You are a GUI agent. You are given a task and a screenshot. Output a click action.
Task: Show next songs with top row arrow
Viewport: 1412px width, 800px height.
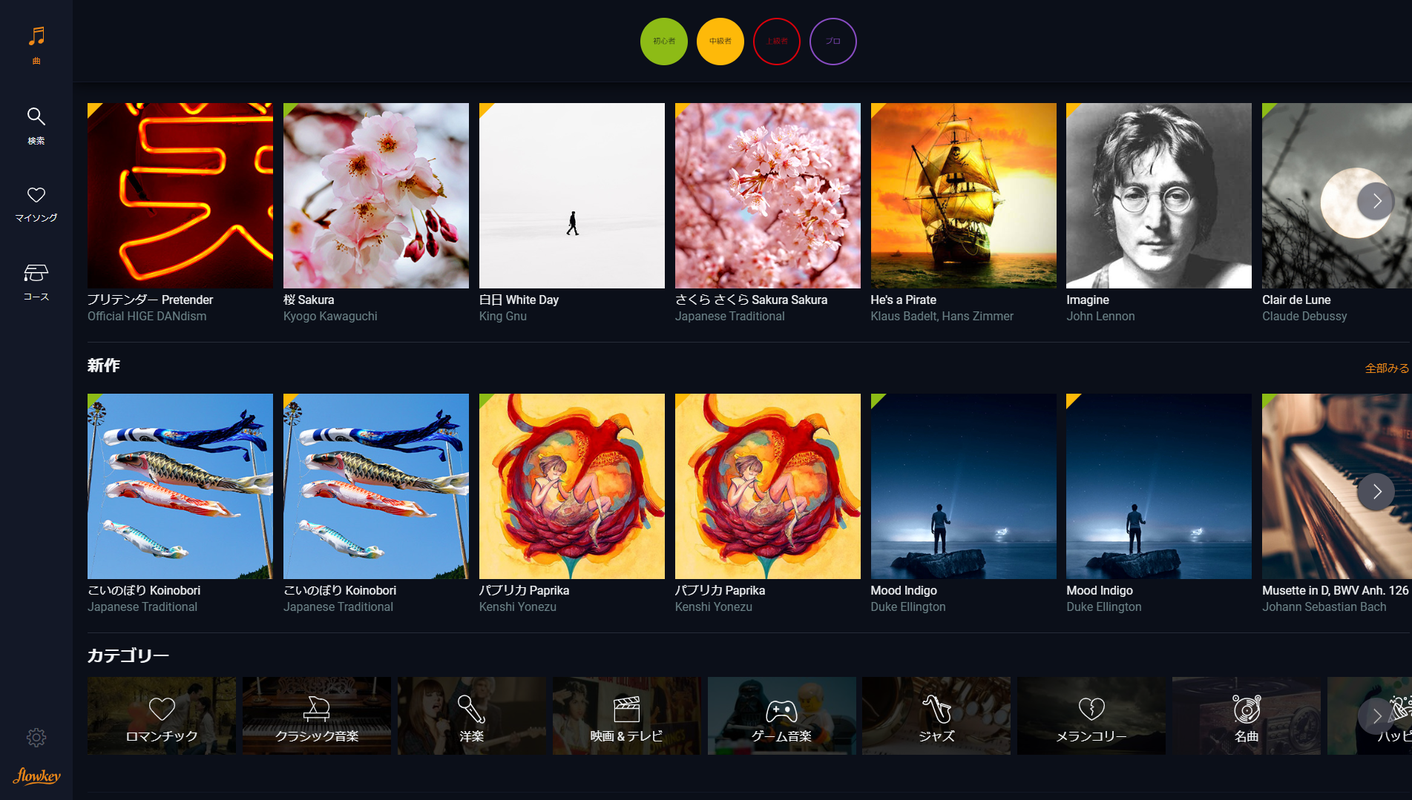click(x=1376, y=201)
